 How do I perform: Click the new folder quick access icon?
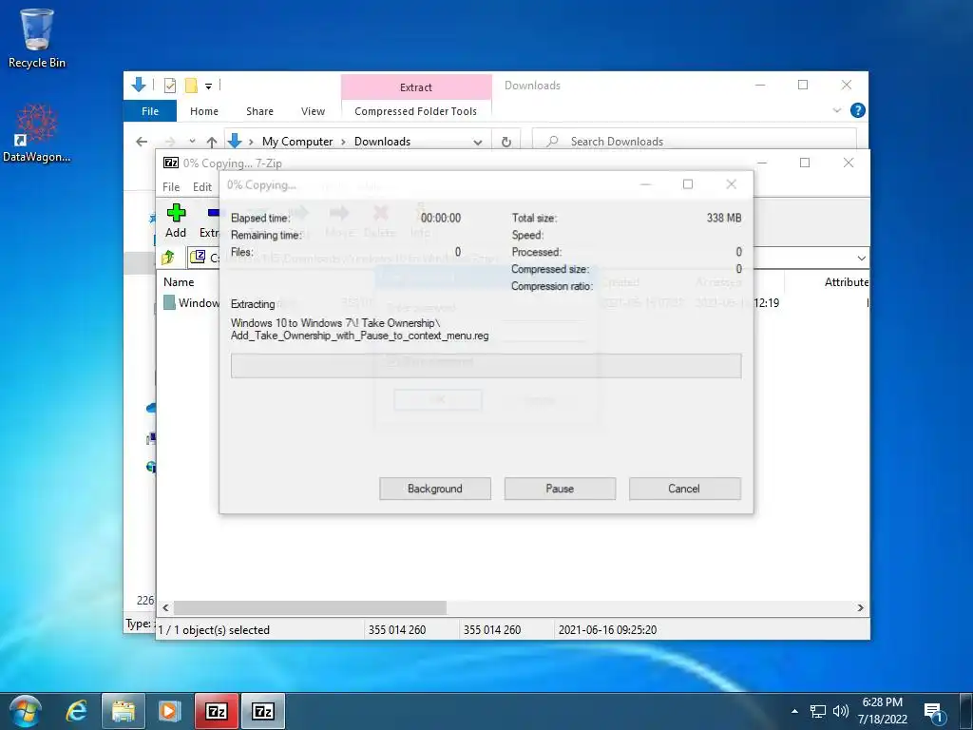point(191,86)
